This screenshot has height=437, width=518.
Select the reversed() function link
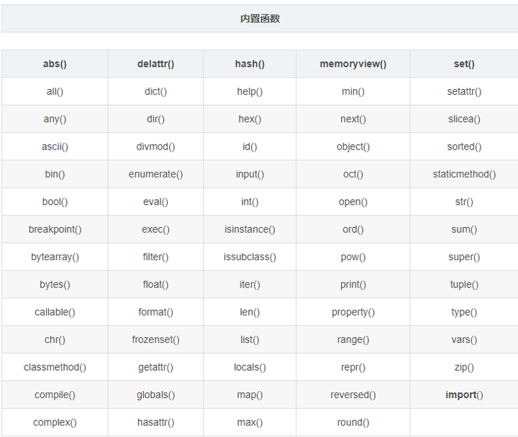tap(353, 395)
